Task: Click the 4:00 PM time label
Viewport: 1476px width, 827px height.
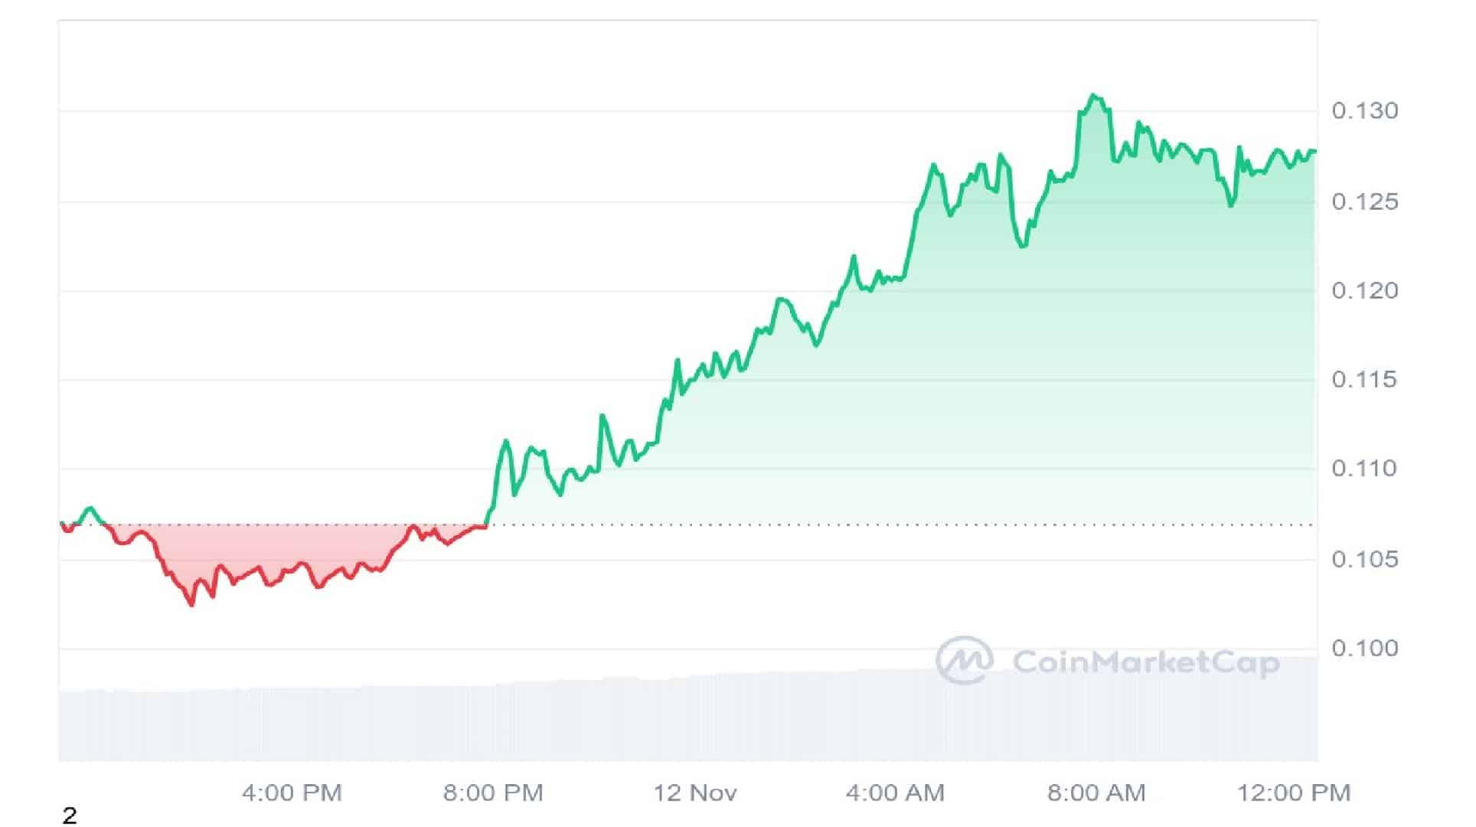Action: click(292, 793)
